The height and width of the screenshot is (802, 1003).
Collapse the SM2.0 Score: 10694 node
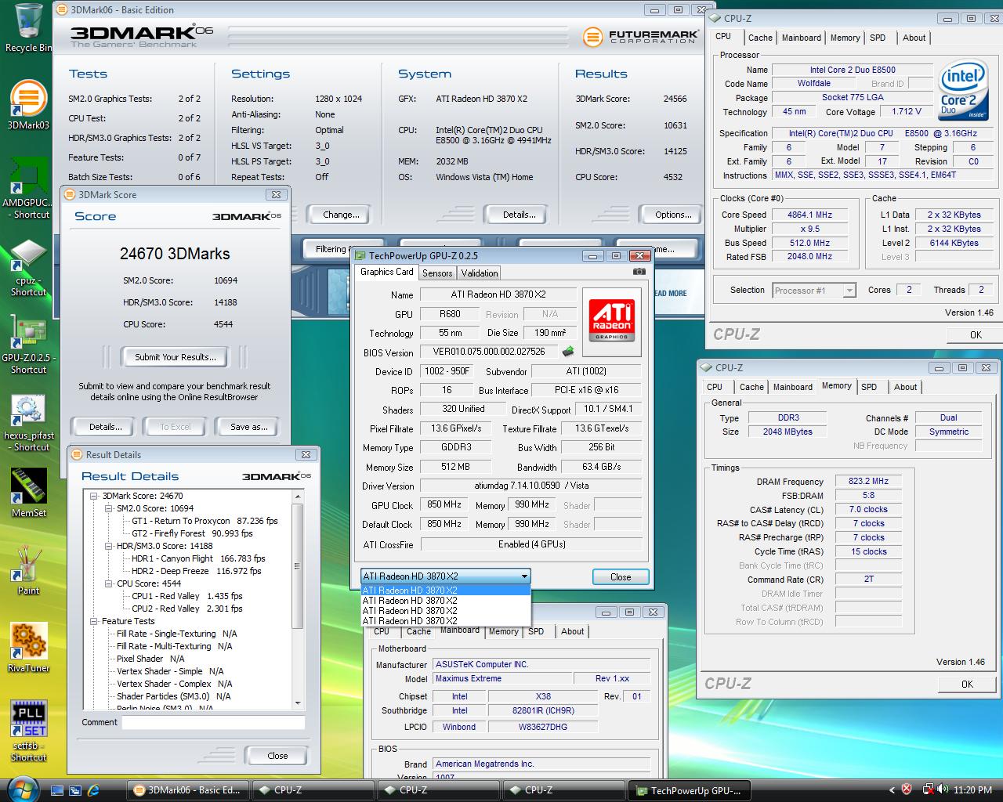pyautogui.click(x=109, y=508)
